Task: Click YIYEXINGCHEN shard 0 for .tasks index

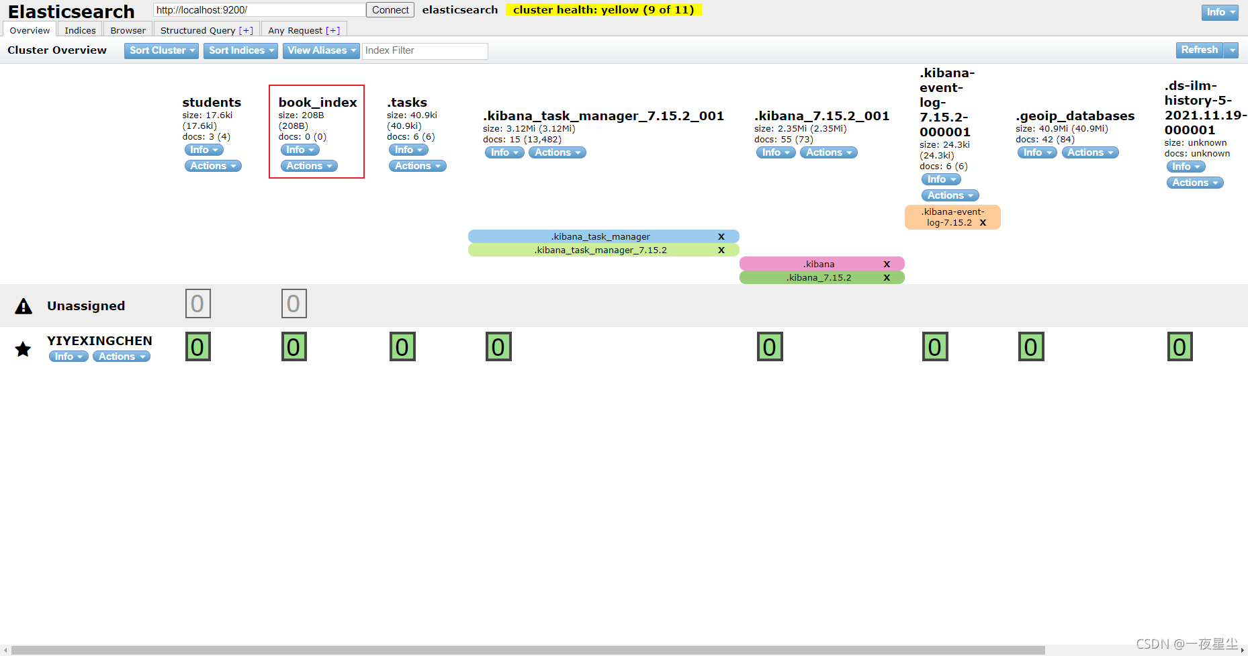Action: [402, 346]
